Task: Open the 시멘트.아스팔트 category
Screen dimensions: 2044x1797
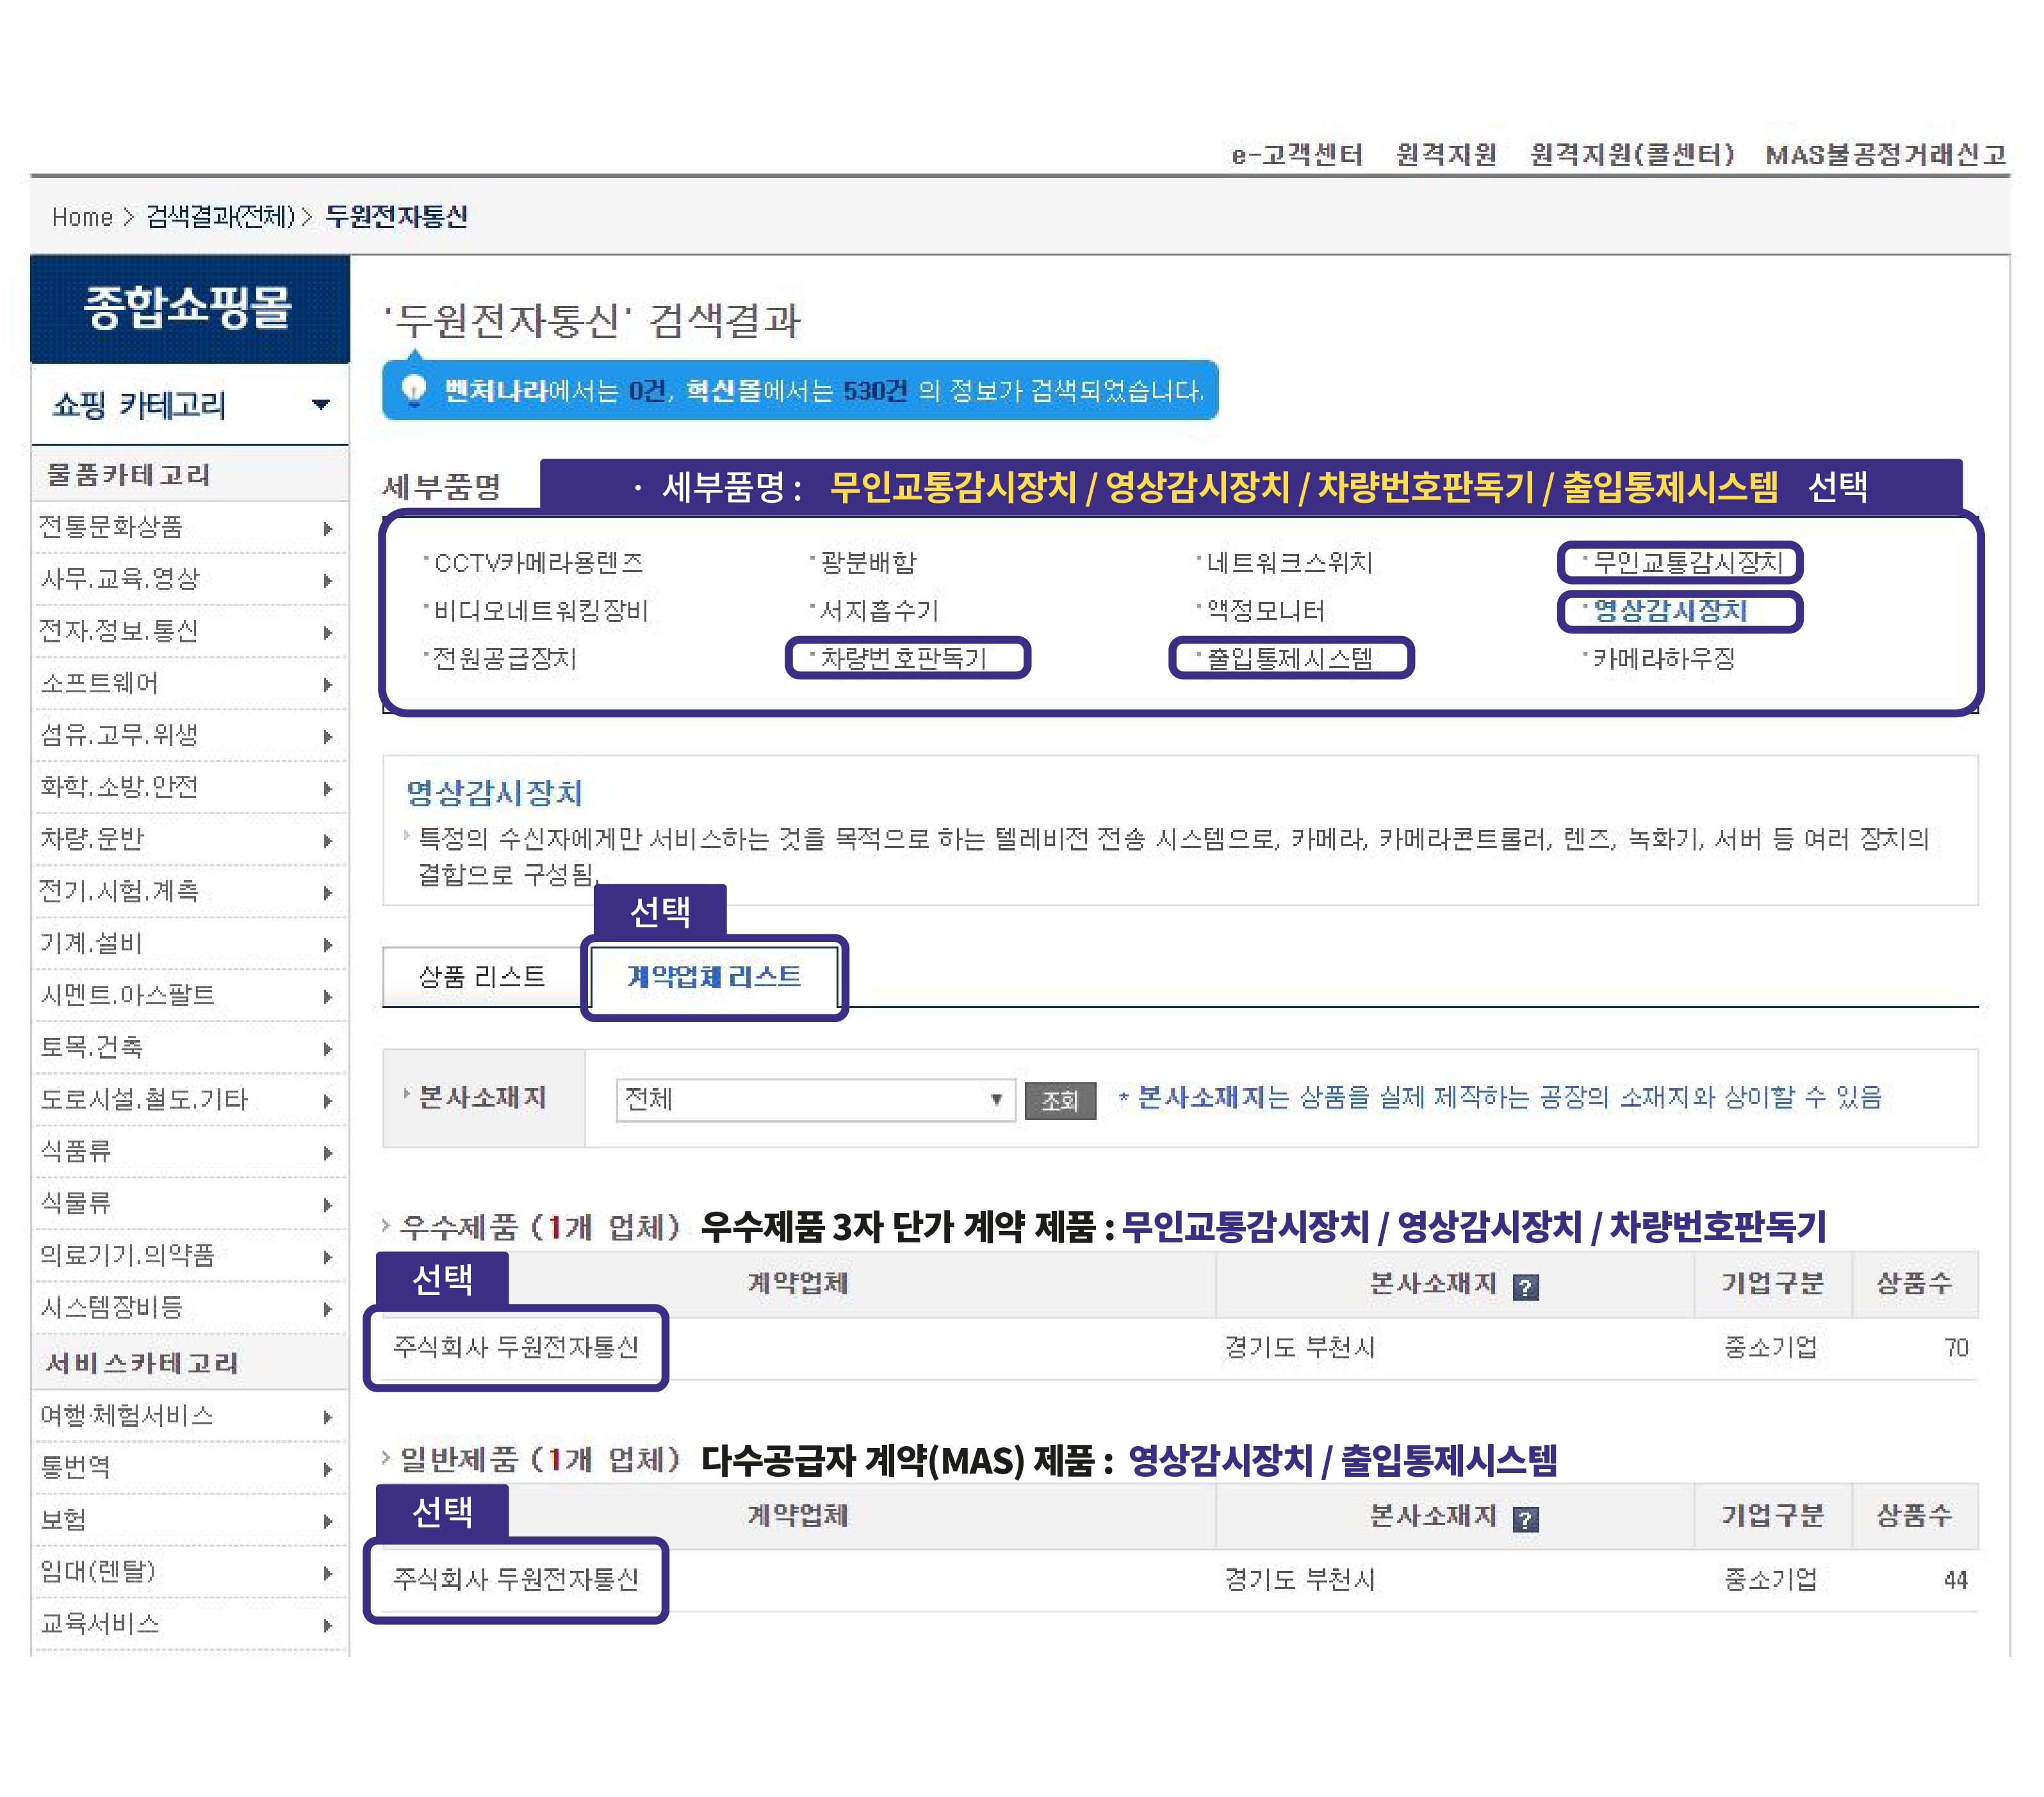Action: 190,995
